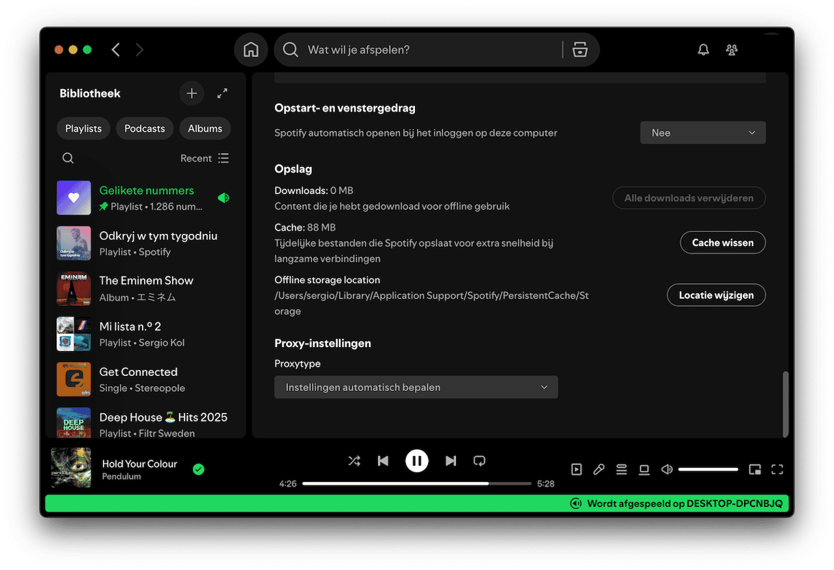Click the Get Connected cover thumbnail

point(74,379)
